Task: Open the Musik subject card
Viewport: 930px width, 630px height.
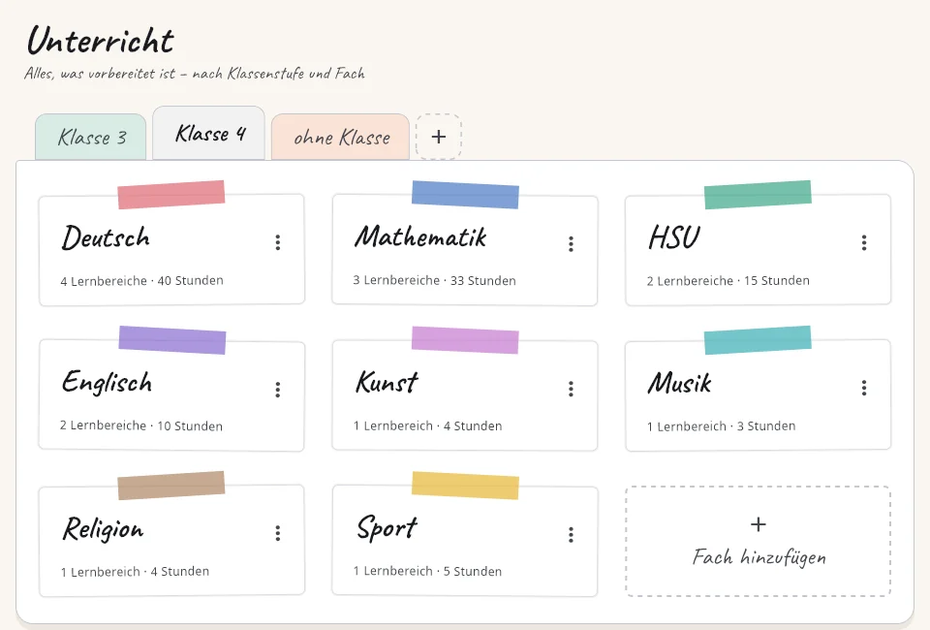Action: (x=758, y=395)
